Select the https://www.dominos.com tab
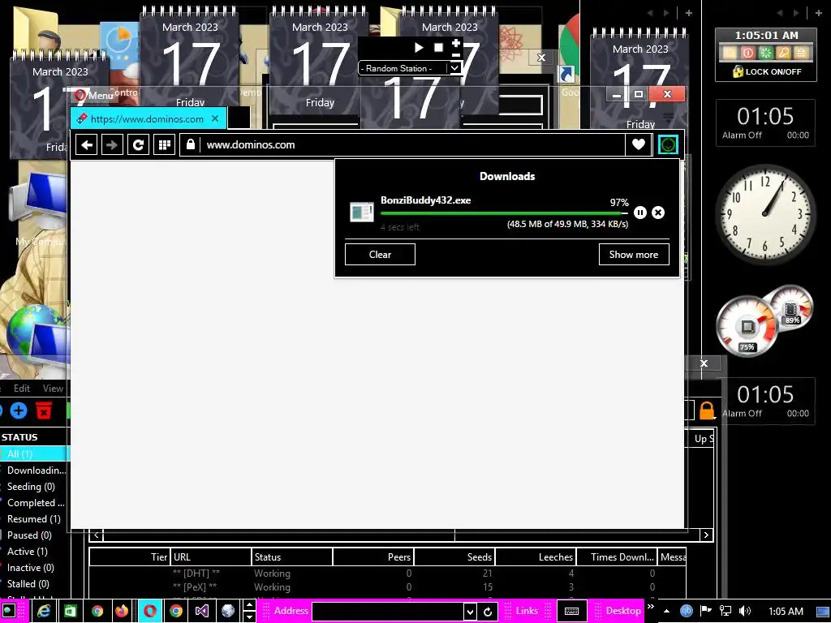 (x=149, y=118)
